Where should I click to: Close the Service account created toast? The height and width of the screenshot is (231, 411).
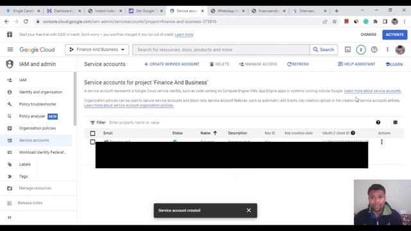point(249,210)
